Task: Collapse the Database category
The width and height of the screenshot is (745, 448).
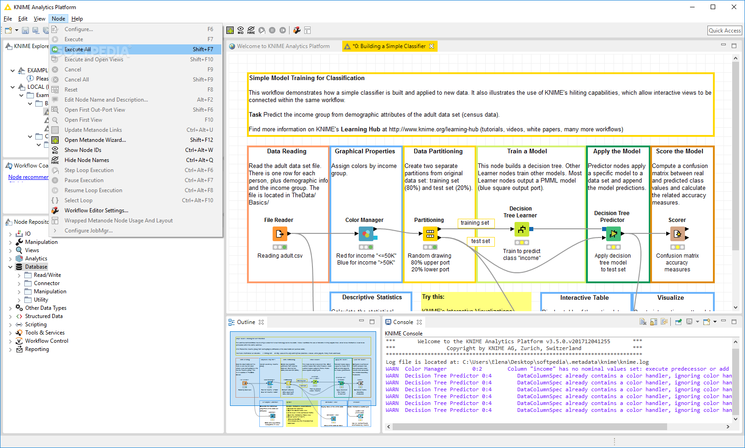Action: 10,267
